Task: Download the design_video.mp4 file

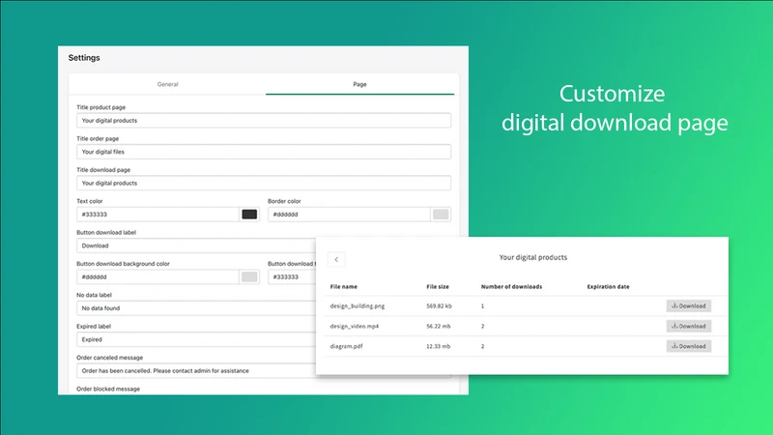Action: [689, 326]
